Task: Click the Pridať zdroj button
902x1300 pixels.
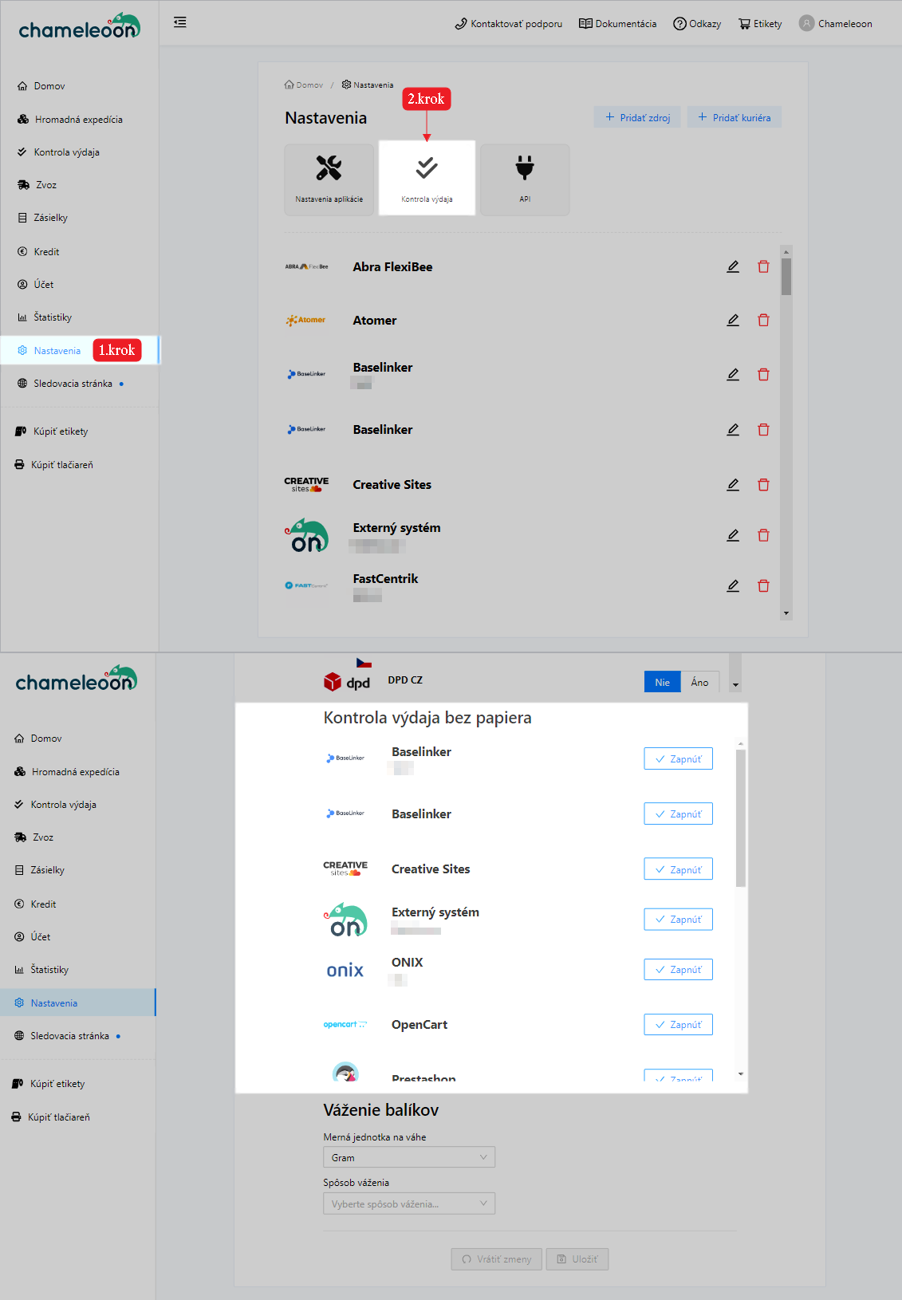Action: click(x=636, y=117)
